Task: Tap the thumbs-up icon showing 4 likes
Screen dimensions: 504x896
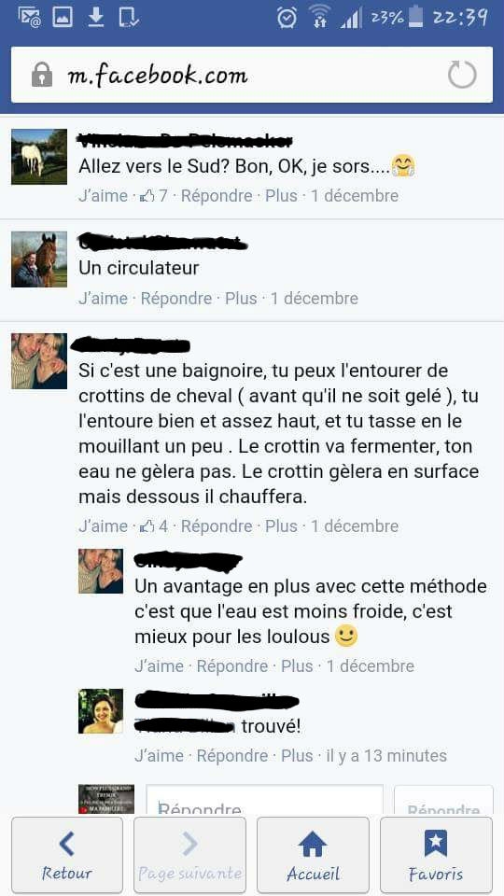Action: [x=147, y=526]
